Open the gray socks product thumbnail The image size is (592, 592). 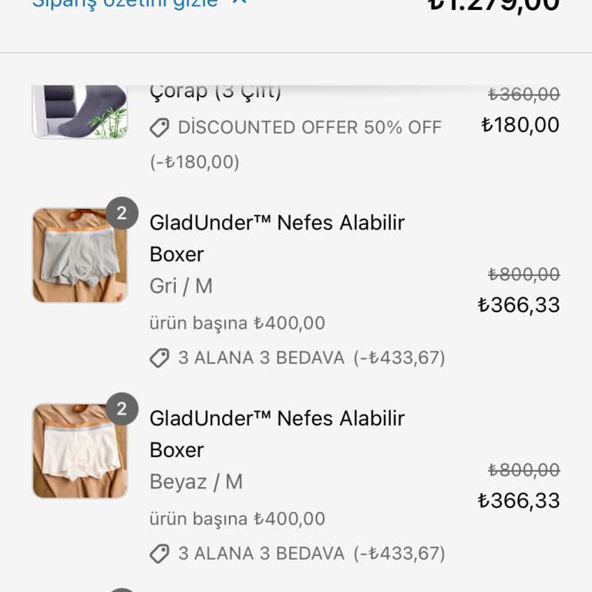click(79, 113)
